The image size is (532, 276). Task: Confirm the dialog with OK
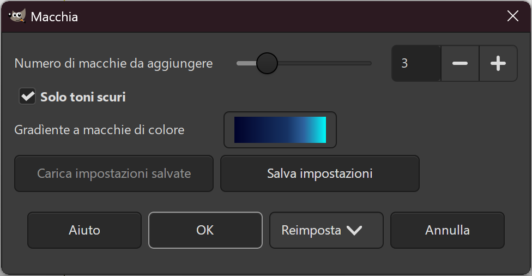coord(205,230)
